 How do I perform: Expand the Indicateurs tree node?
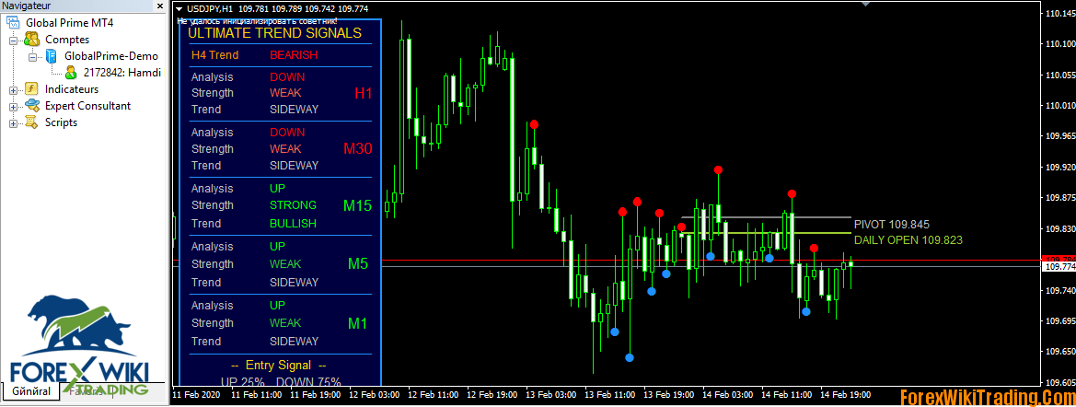14,90
